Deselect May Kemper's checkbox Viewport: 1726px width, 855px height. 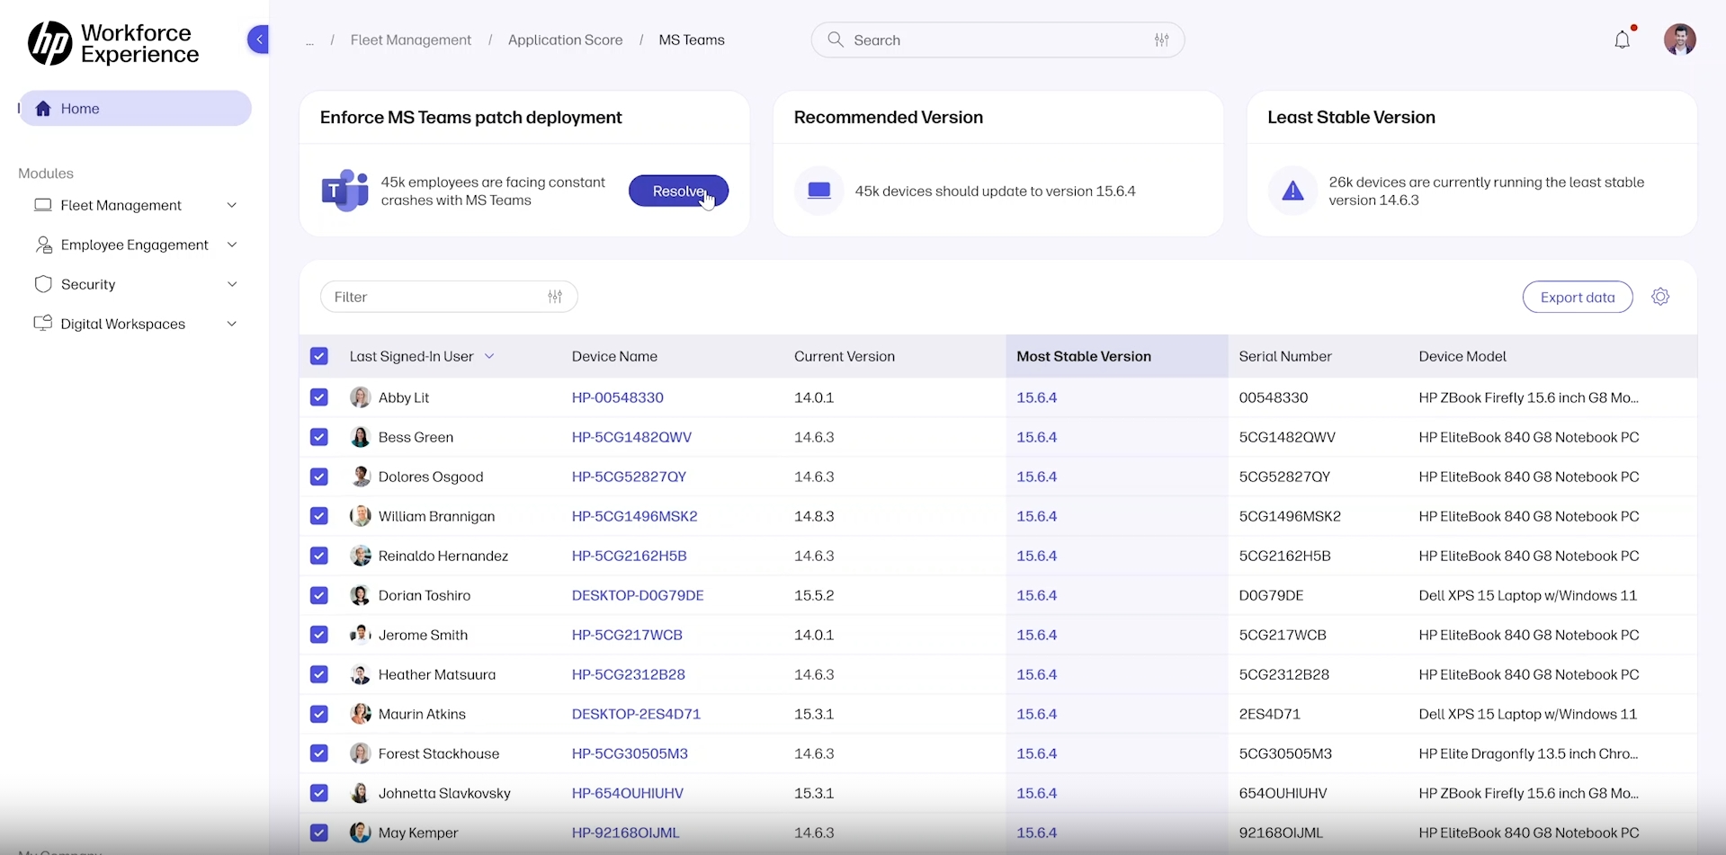319,832
